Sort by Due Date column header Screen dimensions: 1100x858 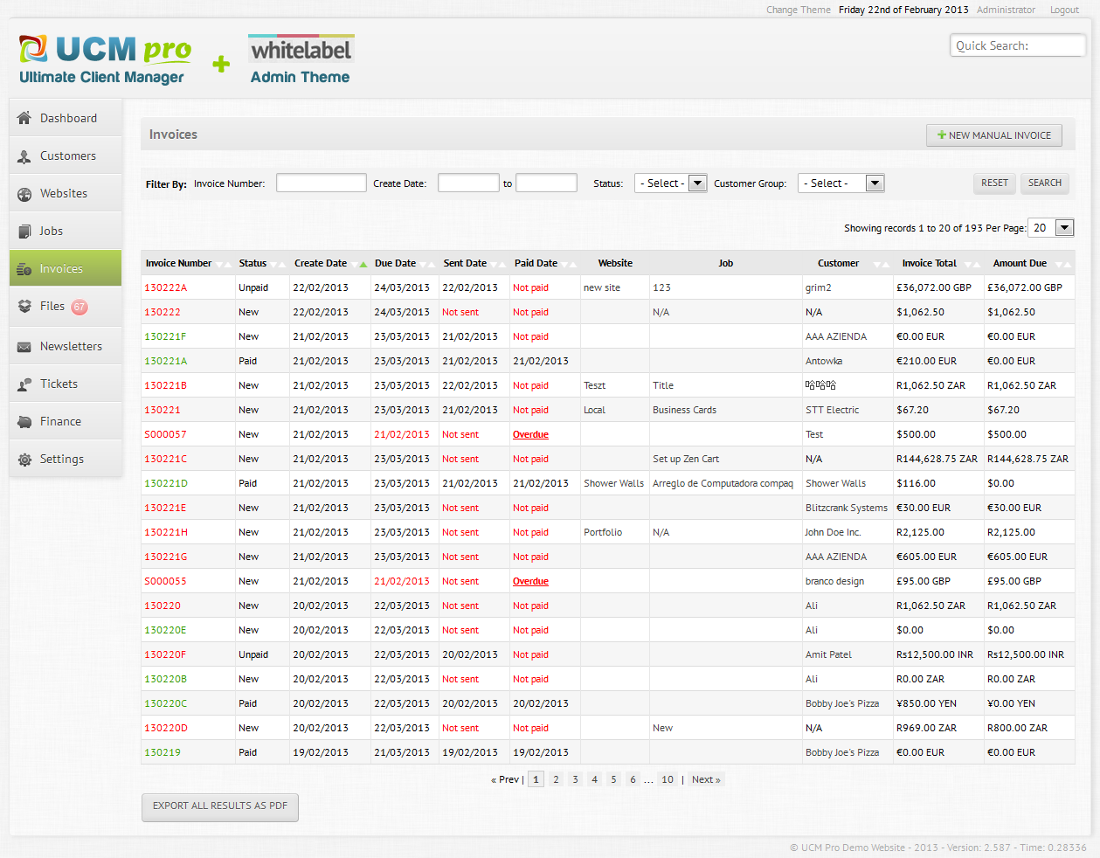coord(395,263)
